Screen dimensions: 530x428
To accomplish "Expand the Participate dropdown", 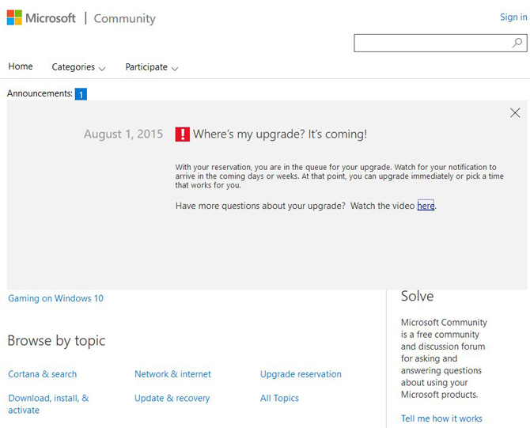I will pos(151,67).
